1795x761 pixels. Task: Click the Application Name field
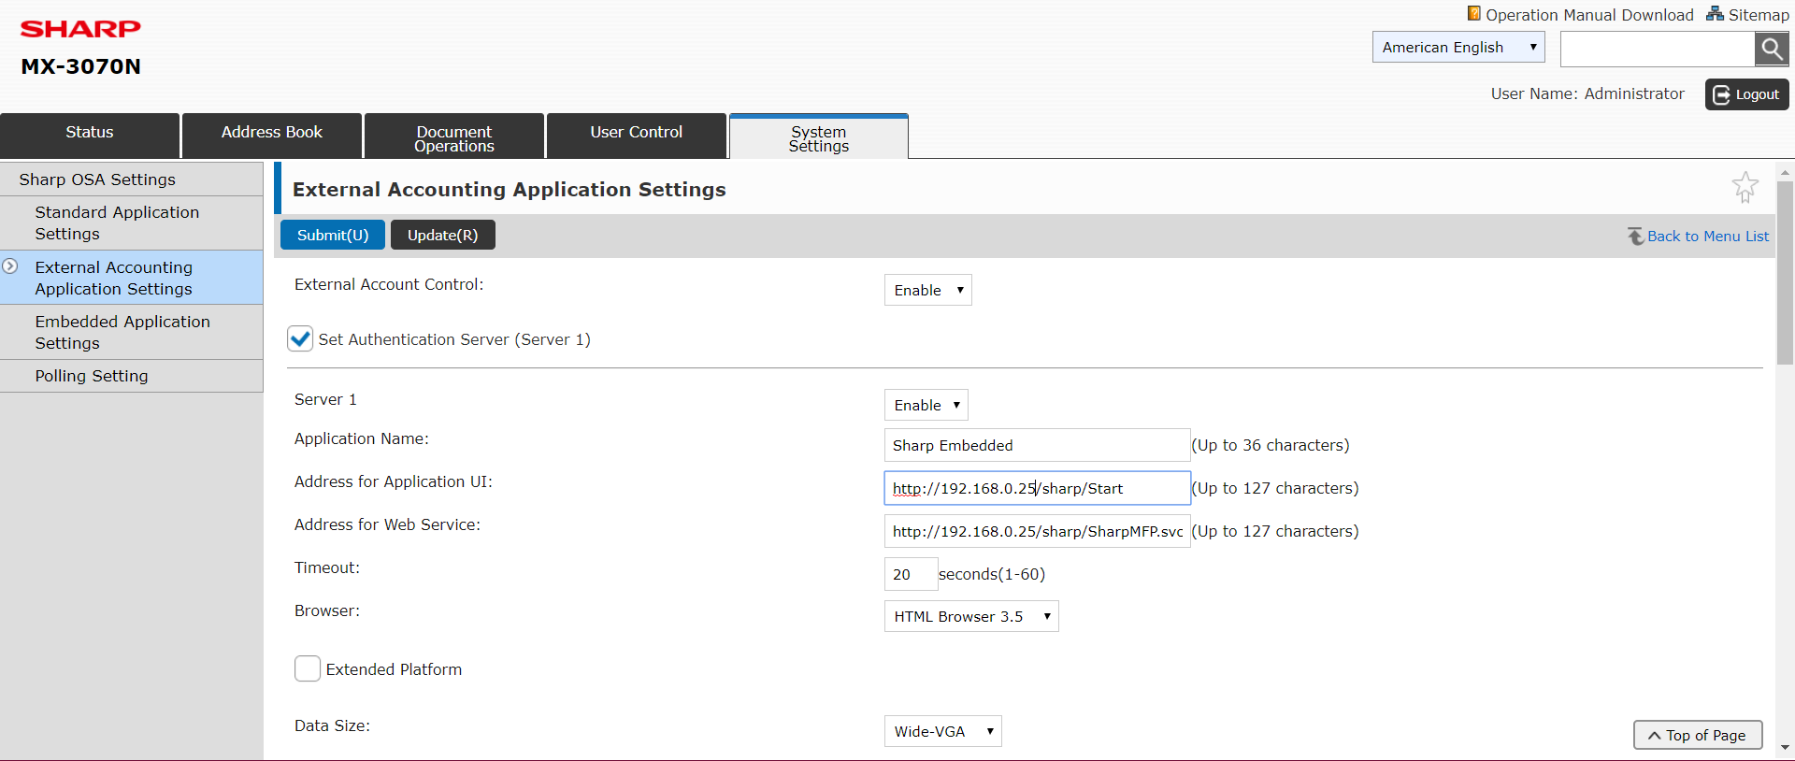point(1037,445)
